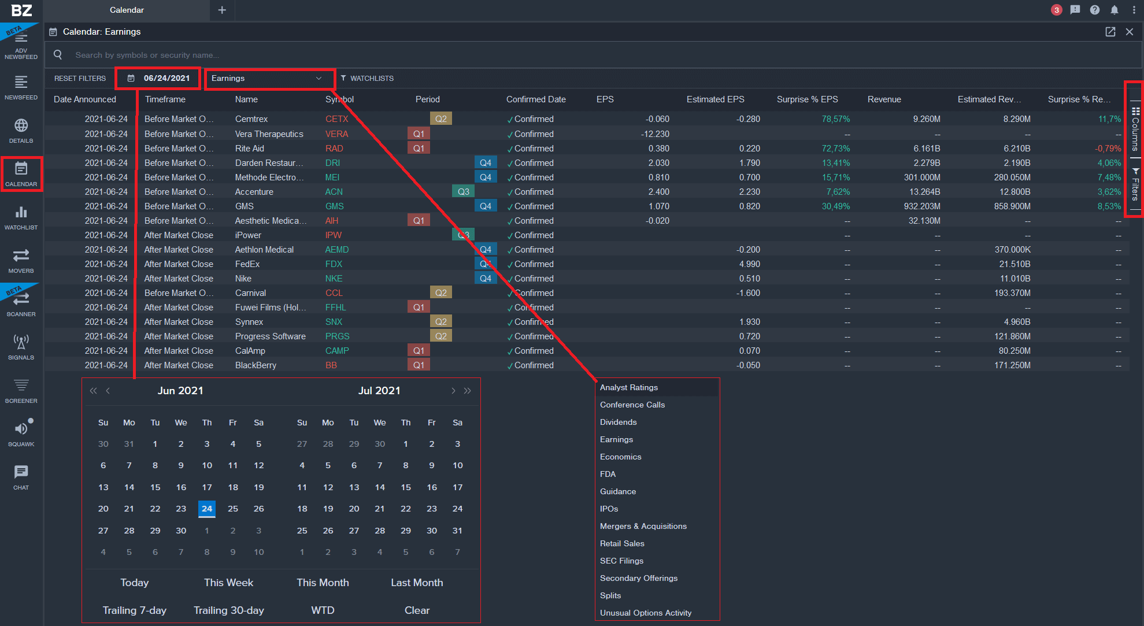Jump back one year in date picker
Screen dimensions: 1144x626
click(x=93, y=391)
